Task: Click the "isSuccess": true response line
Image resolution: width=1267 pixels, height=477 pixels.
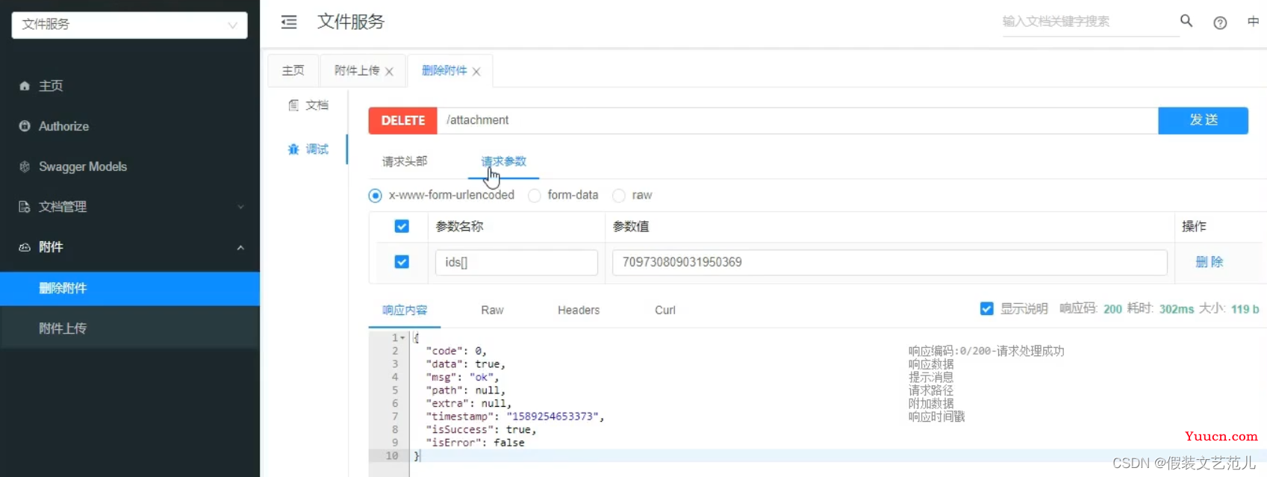Action: coord(481,430)
